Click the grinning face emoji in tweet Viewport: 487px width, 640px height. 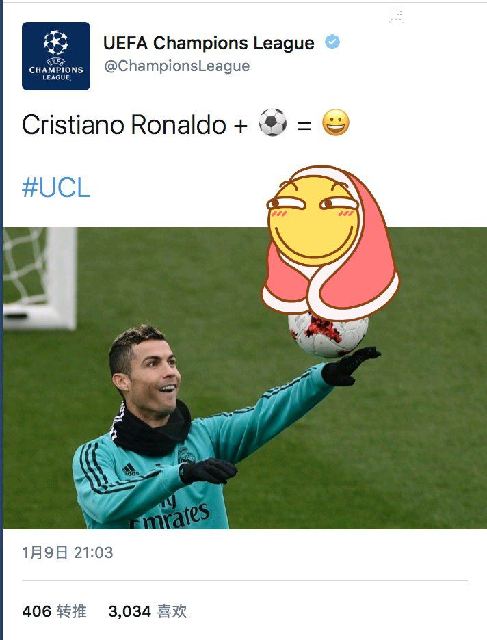click(x=336, y=122)
